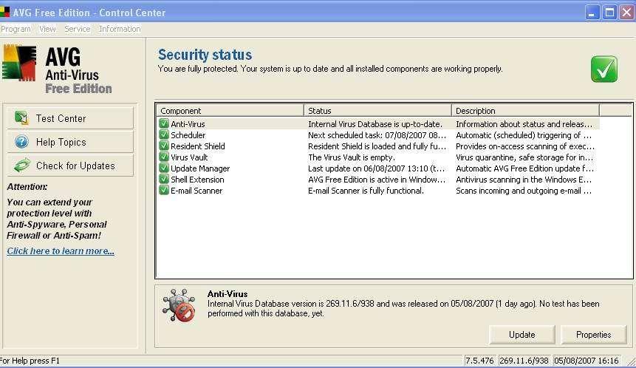Screen dimensions: 636x368
Task: Sort by the Component column header
Action: [x=230, y=111]
